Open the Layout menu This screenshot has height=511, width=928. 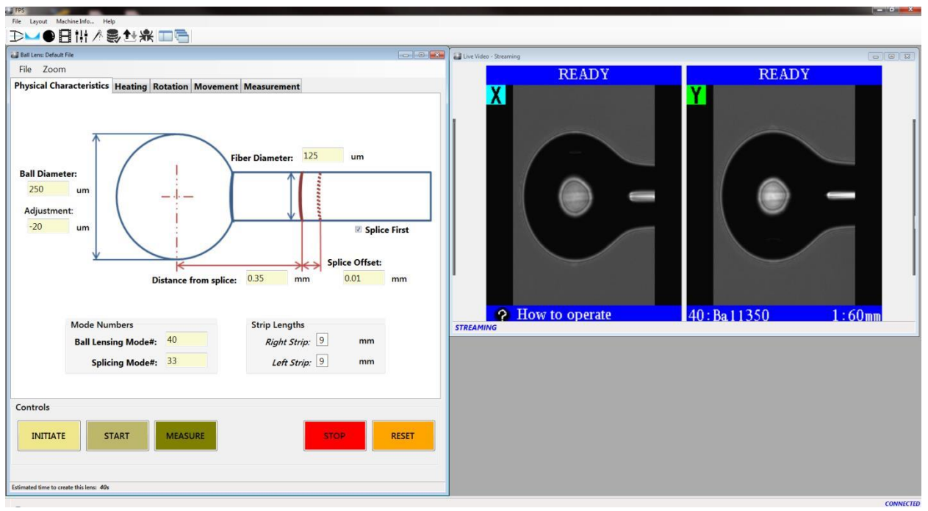[38, 21]
